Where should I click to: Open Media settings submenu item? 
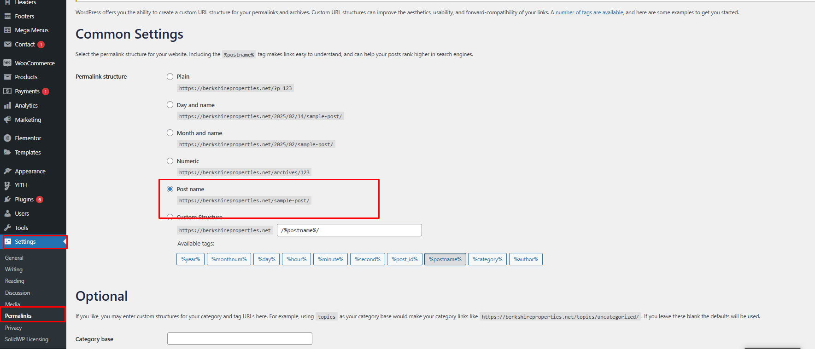(x=12, y=304)
